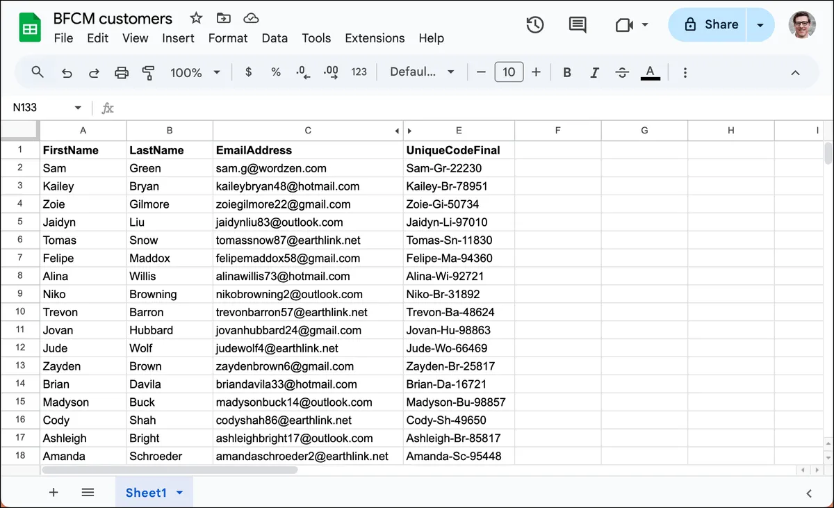Check the cloud save status icon

point(252,18)
